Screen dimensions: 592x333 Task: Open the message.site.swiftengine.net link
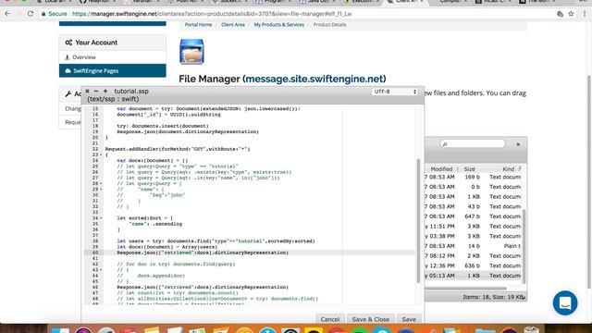click(314, 79)
